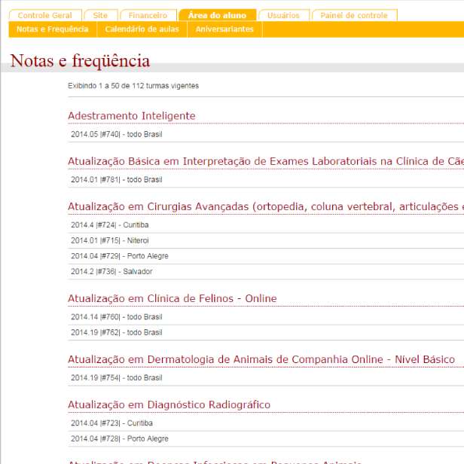This screenshot has width=464, height=464.
Task: Open class 2014.2 #736 Salvador
Action: coord(111,272)
